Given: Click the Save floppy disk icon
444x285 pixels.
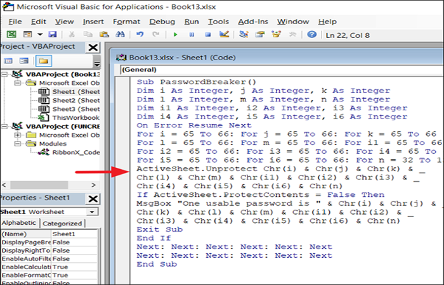Looking at the screenshot, I should [53, 34].
